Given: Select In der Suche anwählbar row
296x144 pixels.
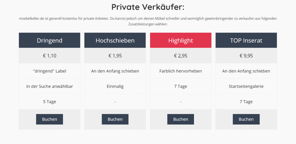Looking at the screenshot, I should [49, 86].
